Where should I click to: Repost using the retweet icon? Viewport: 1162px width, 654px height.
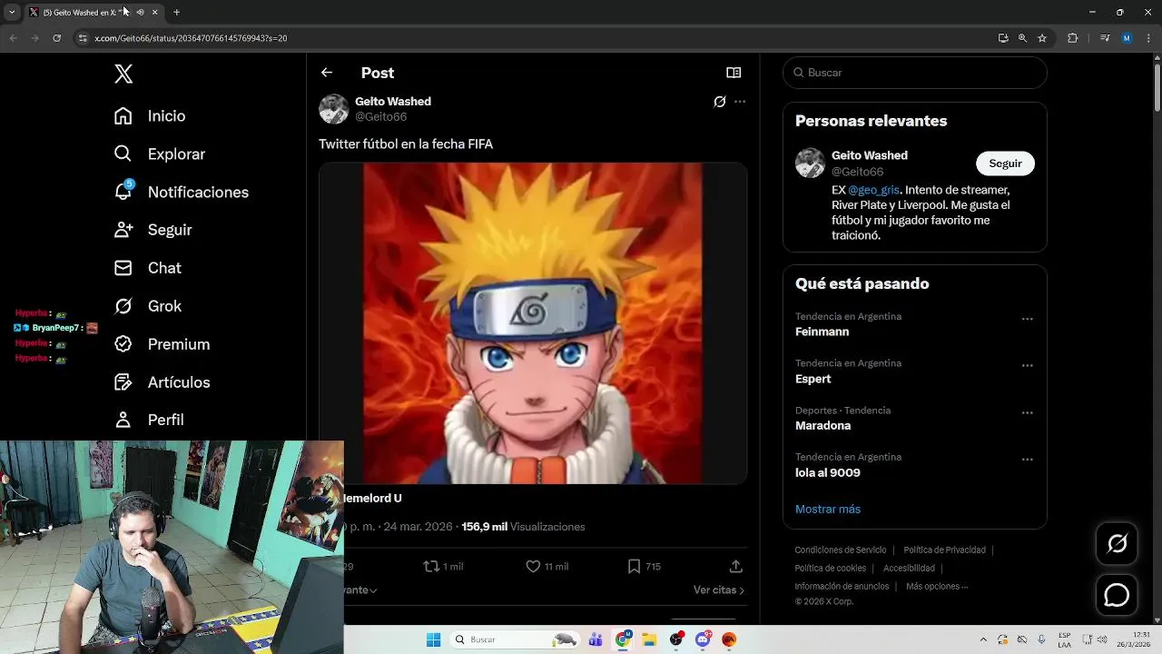(x=431, y=566)
